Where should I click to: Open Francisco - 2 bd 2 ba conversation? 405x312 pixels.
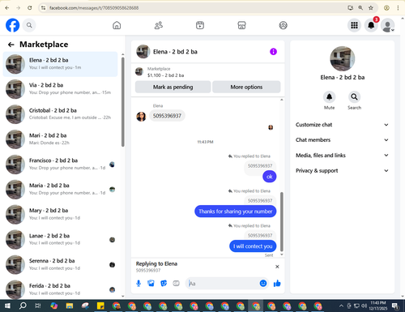pos(61,165)
